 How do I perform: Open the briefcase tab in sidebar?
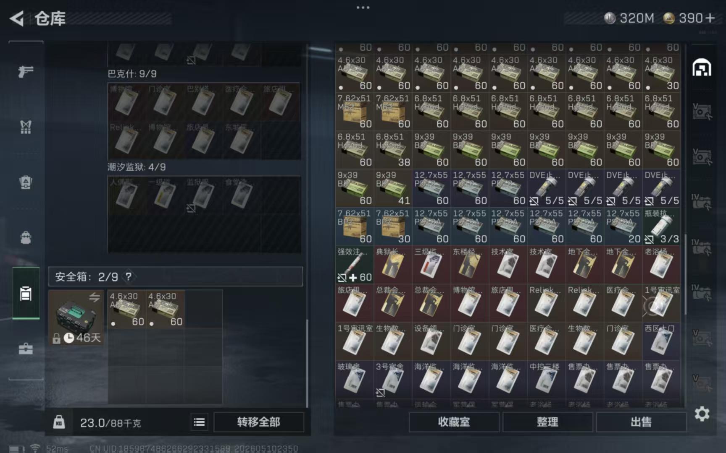coord(26,349)
